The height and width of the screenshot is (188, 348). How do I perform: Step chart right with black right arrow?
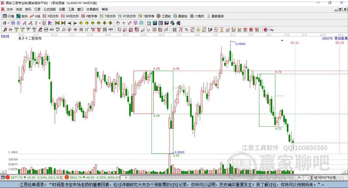tap(75, 23)
